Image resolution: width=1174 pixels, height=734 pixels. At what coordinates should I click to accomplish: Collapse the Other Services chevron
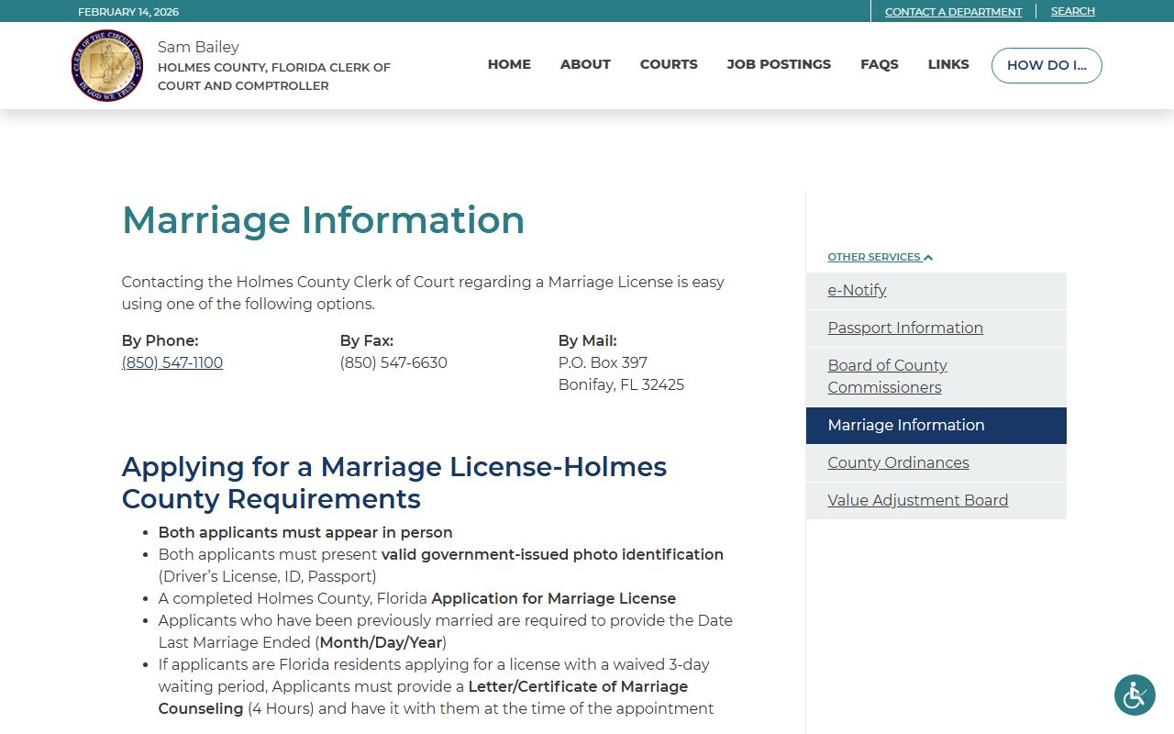coord(928,258)
